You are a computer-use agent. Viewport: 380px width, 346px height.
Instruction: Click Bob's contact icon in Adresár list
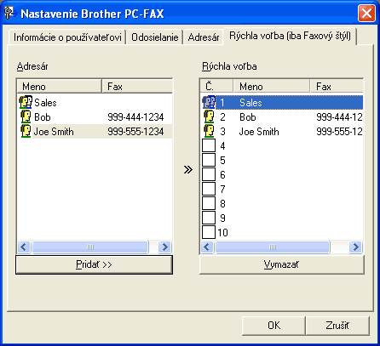click(26, 116)
